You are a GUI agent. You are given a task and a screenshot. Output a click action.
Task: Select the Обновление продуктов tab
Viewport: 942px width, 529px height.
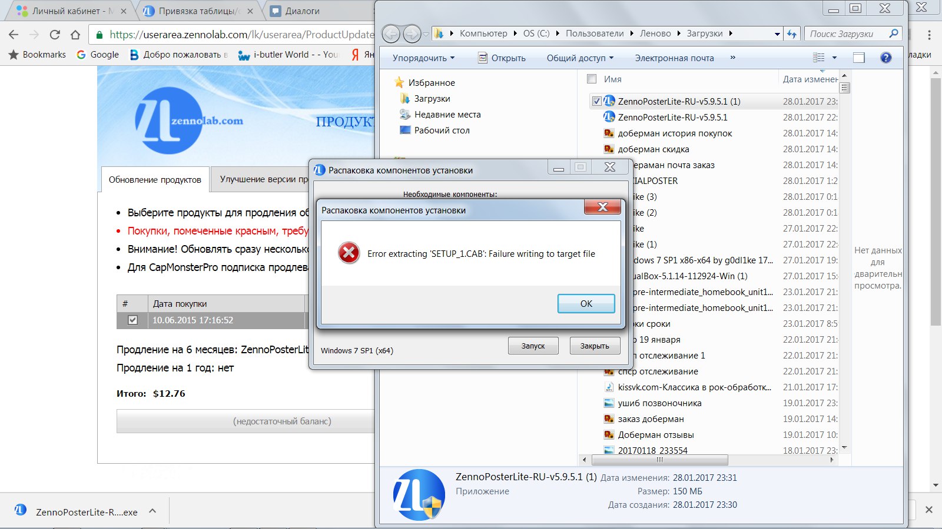(x=155, y=179)
